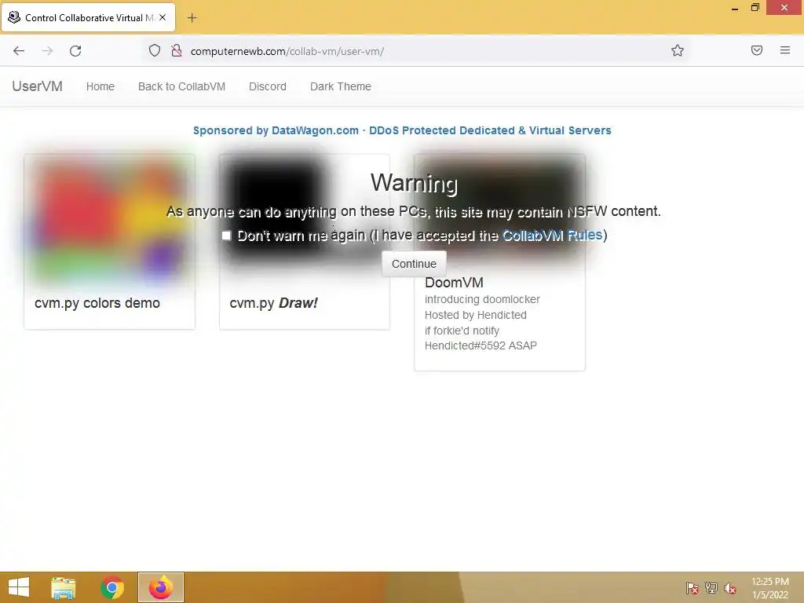Screen dimensions: 804x603
Task: Open the CollabVM Rules link
Action: pyautogui.click(x=552, y=235)
